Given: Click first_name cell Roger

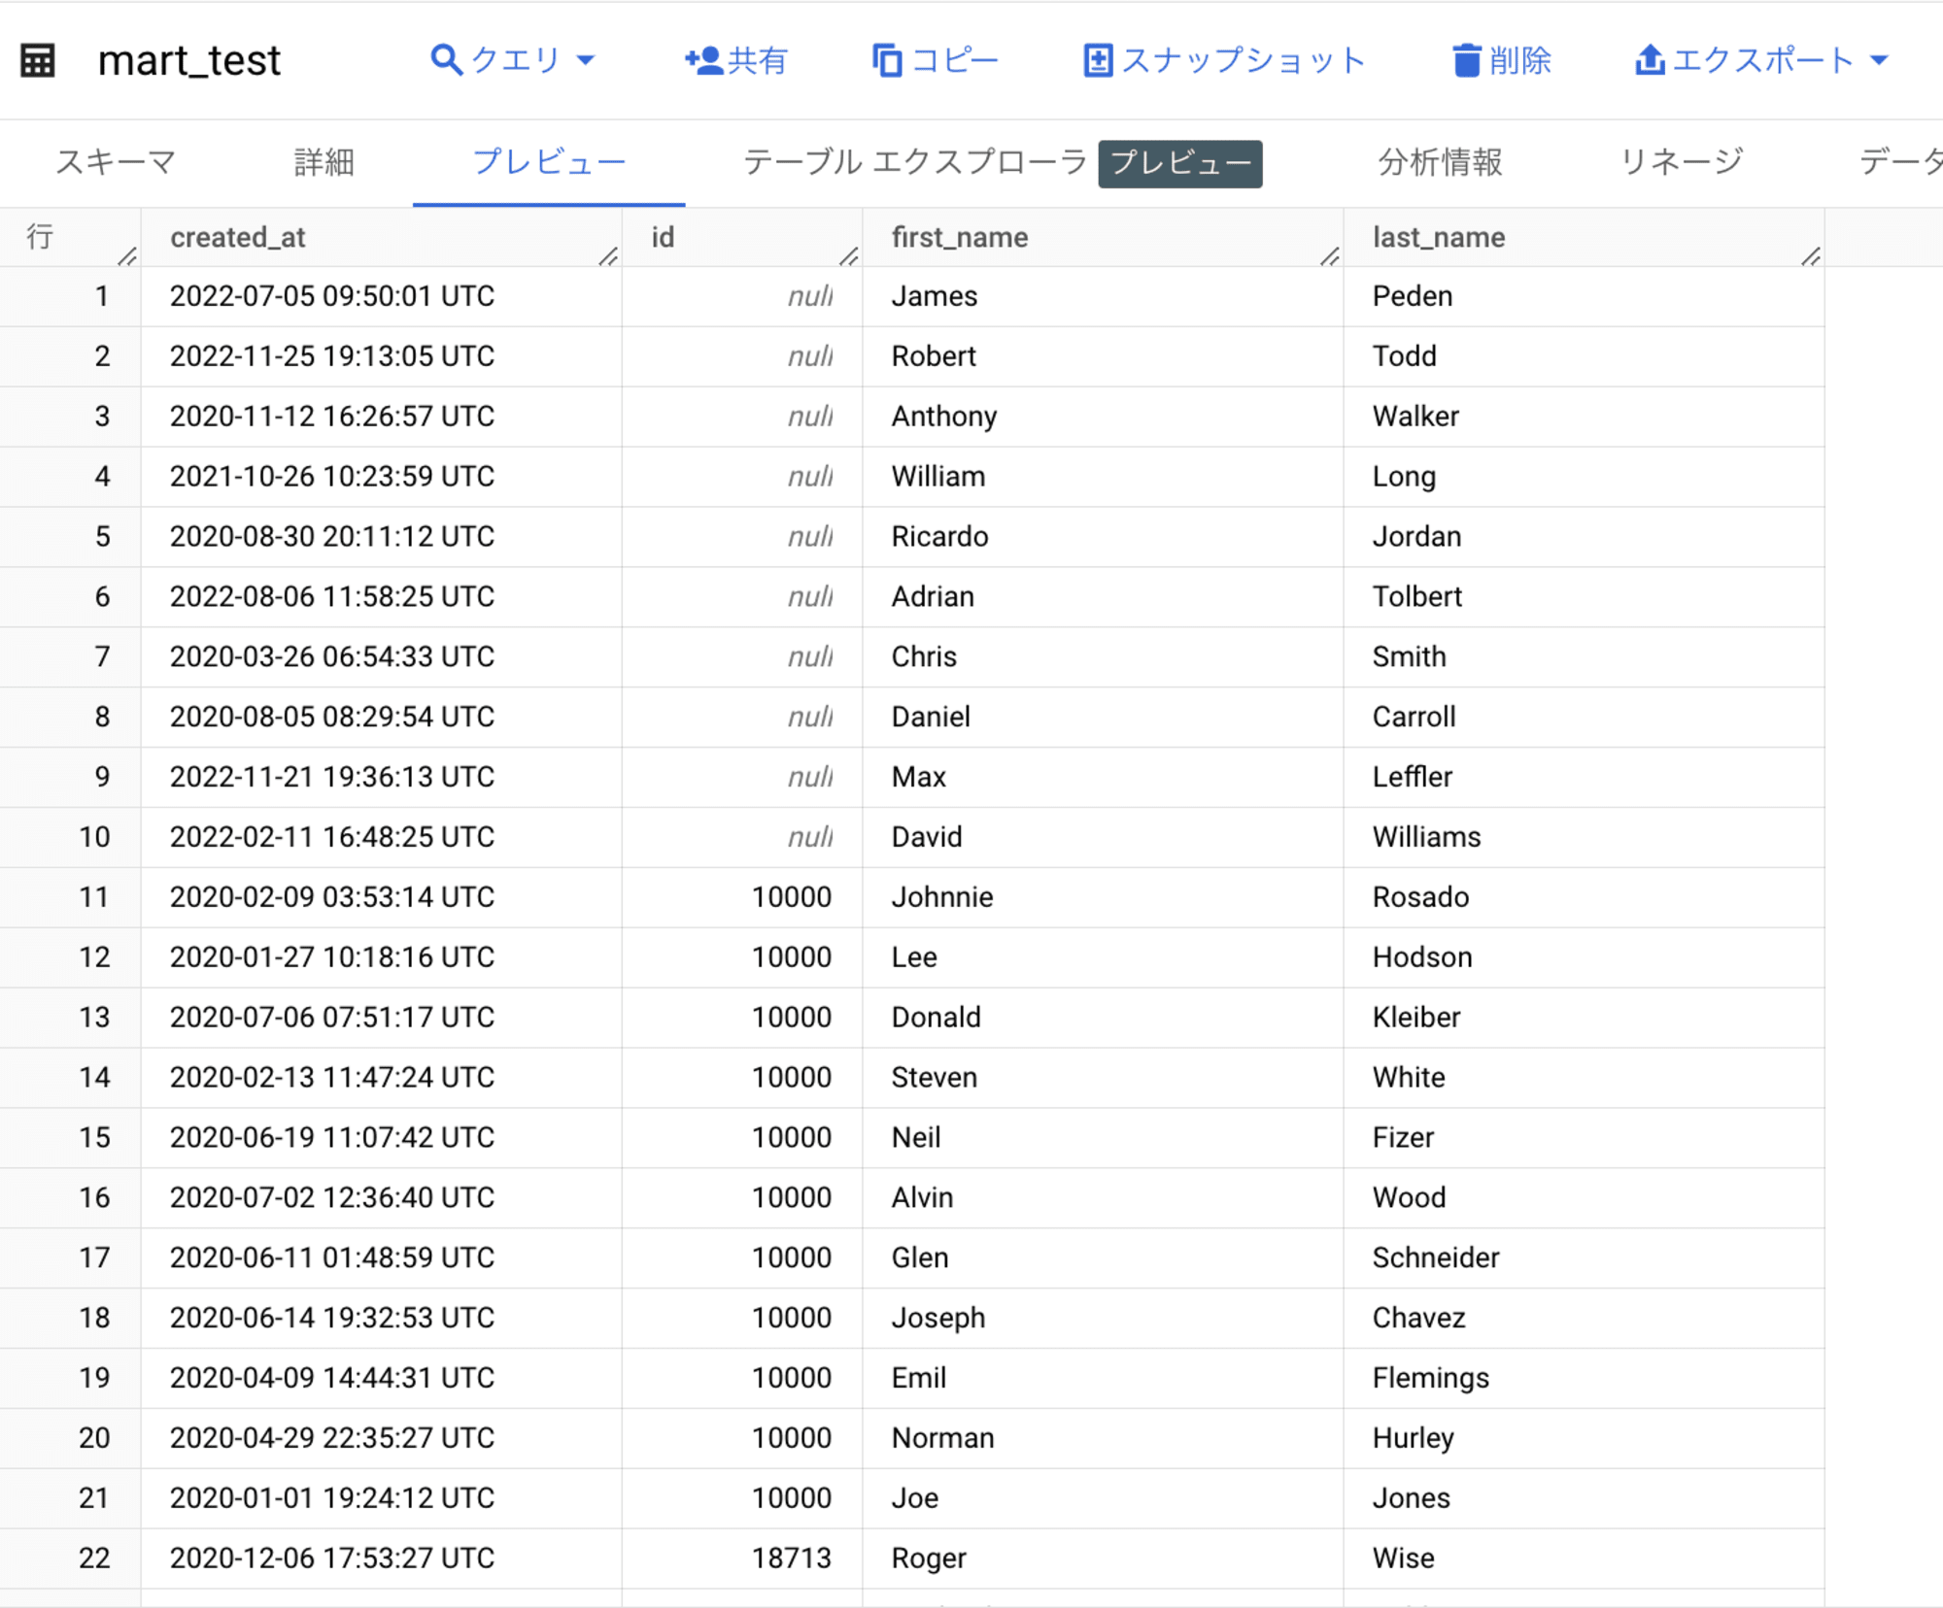Looking at the screenshot, I should 1103,1560.
